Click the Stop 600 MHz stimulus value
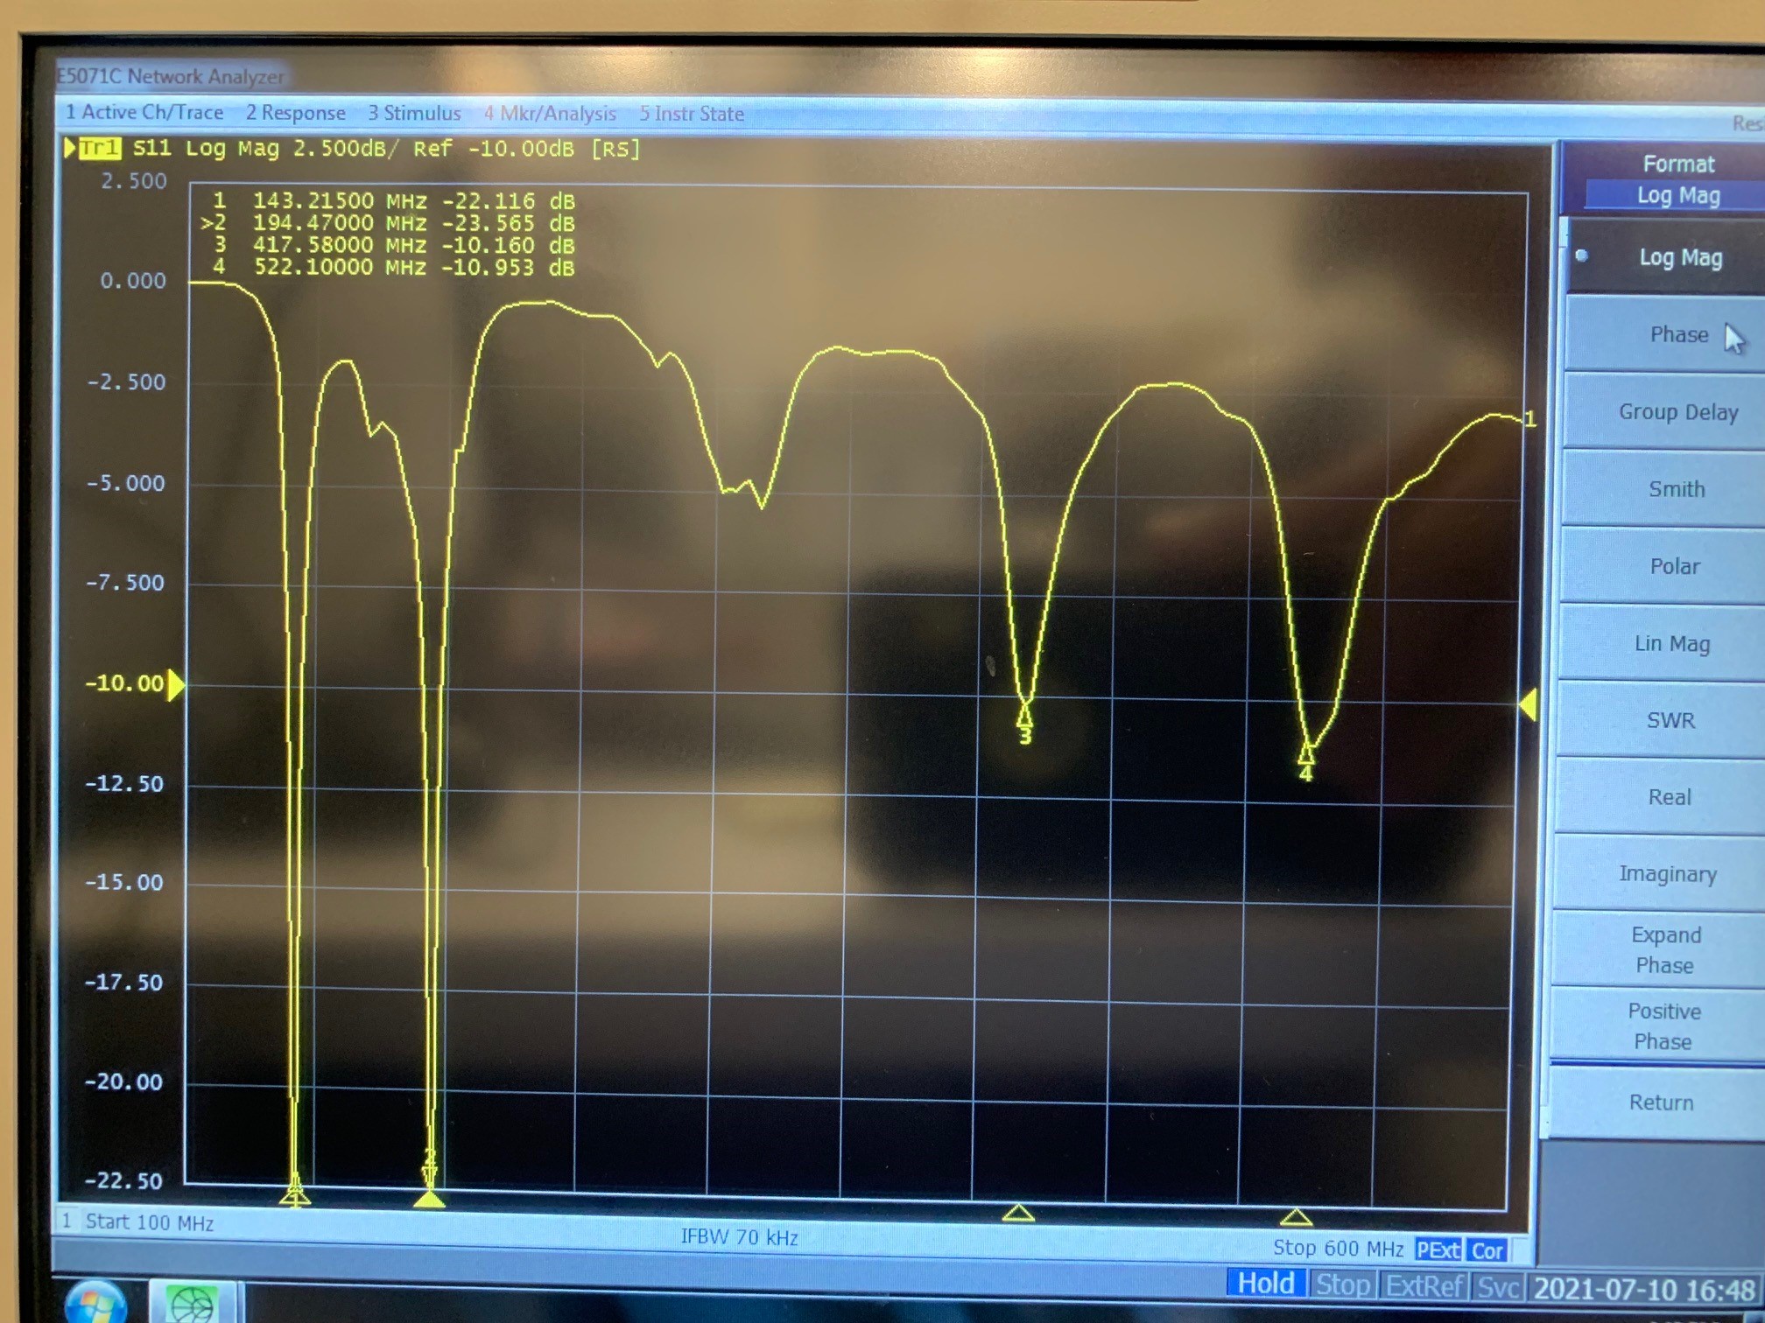 [1338, 1249]
